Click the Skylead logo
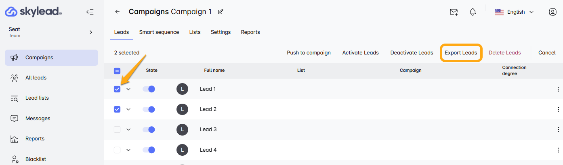Screen dimensions: 563x165 [x=34, y=12]
